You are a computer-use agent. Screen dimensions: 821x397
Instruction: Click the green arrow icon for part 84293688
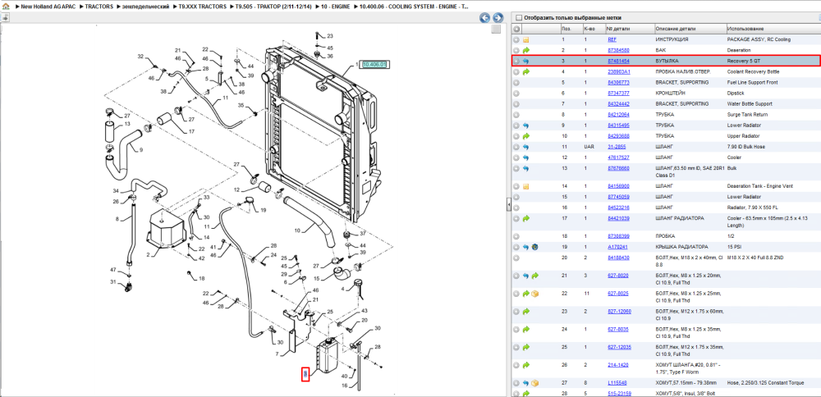pyautogui.click(x=526, y=136)
